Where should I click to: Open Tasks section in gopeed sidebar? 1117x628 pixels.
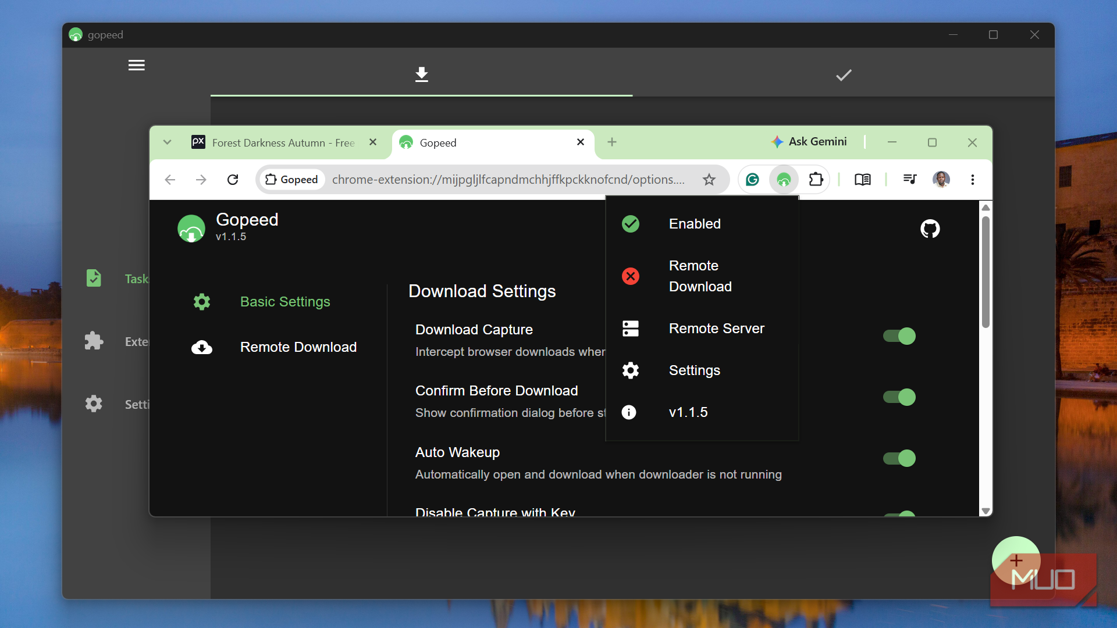(116, 279)
